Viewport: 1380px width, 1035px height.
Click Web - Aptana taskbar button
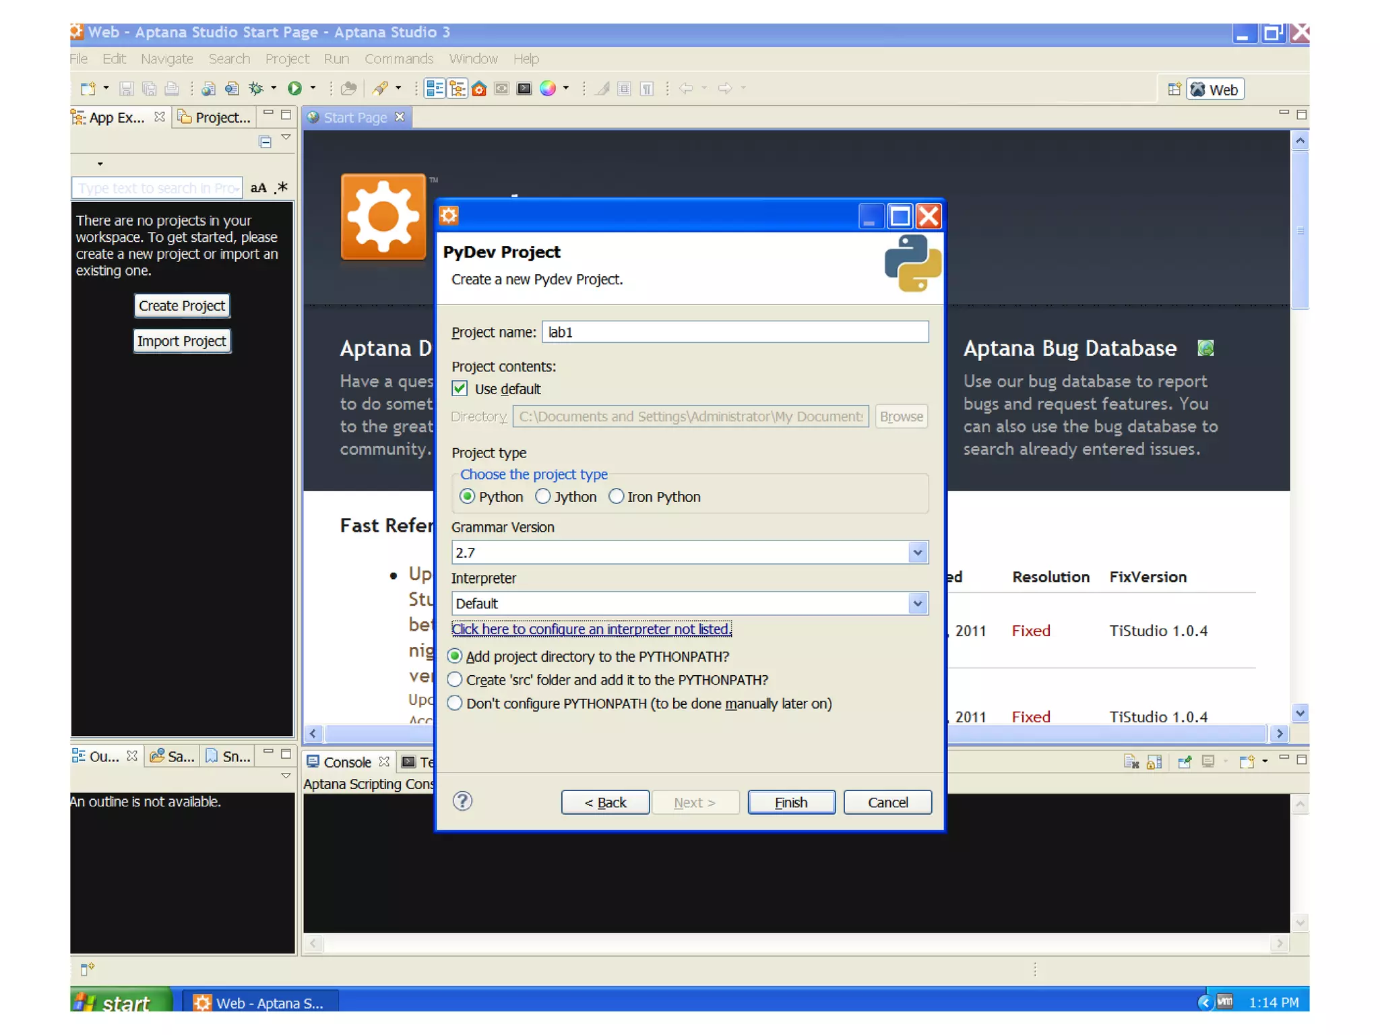259,1003
